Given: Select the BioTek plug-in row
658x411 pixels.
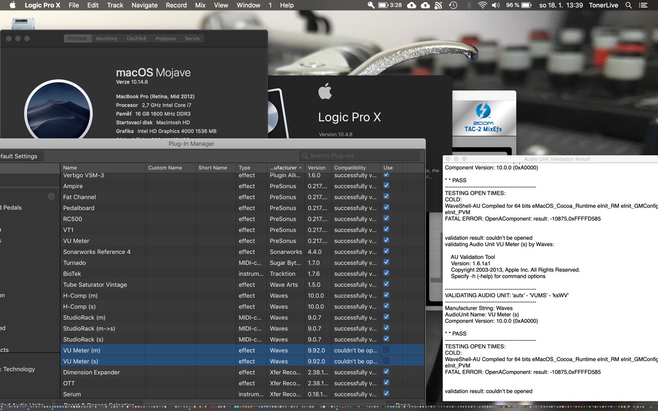Looking at the screenshot, I should click(x=243, y=274).
